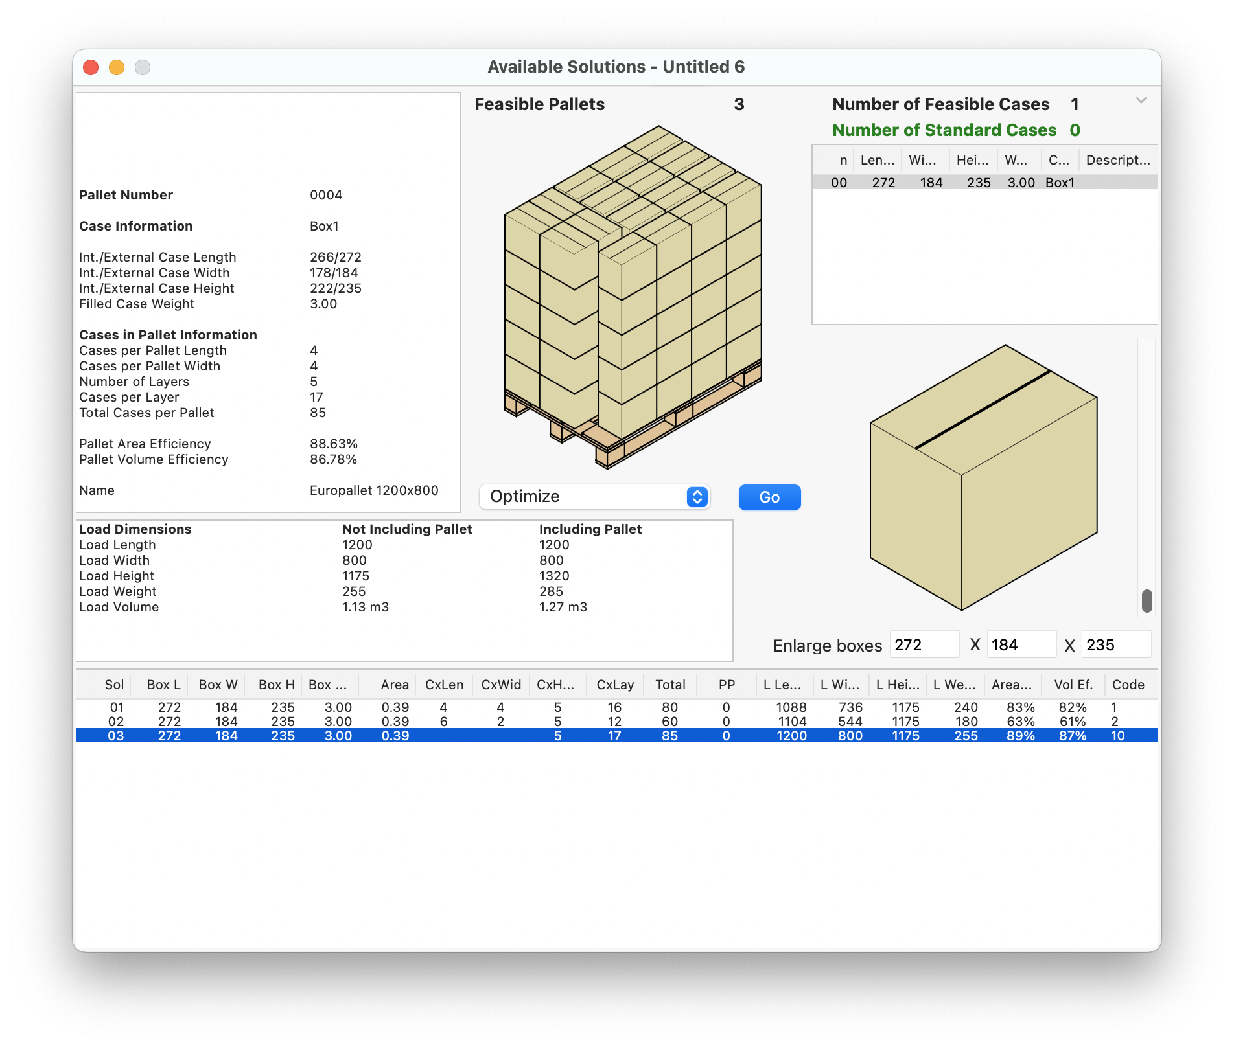The image size is (1234, 1048).
Task: Click the Load Height including pallet value 1320
Action: pos(554,576)
